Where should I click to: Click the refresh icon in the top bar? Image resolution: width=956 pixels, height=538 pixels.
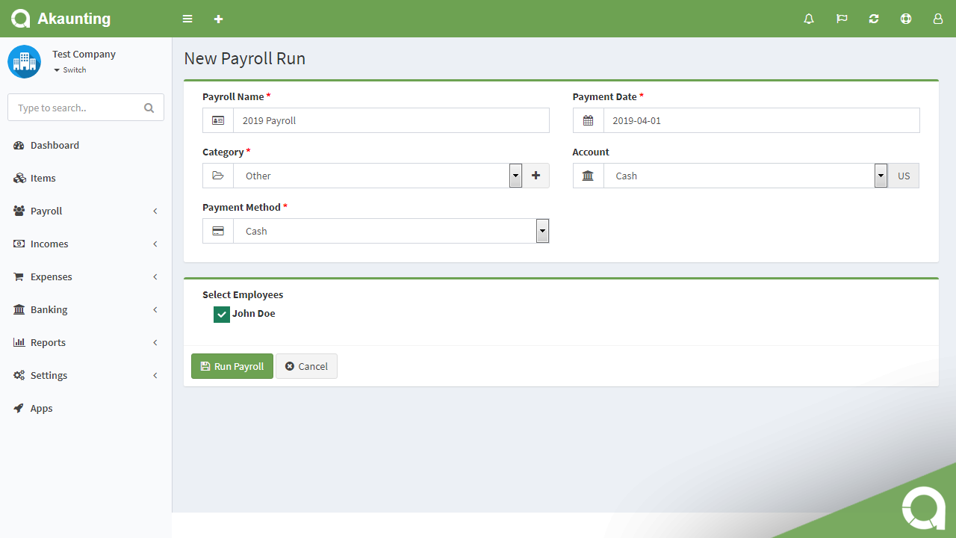point(873,19)
